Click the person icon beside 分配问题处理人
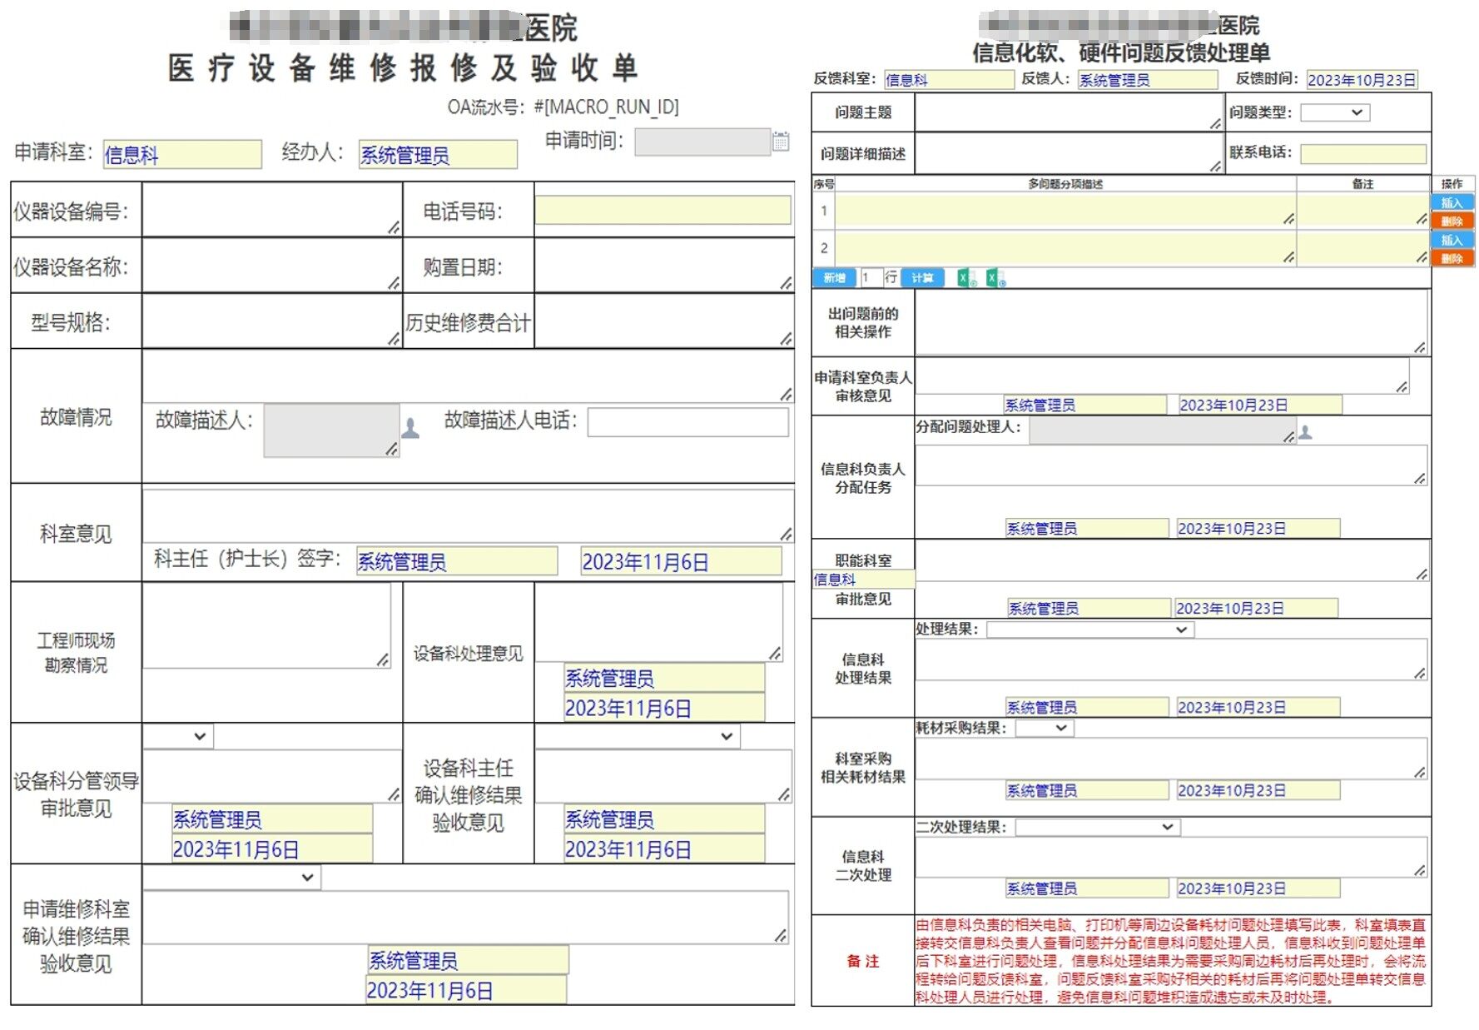 click(x=1305, y=432)
